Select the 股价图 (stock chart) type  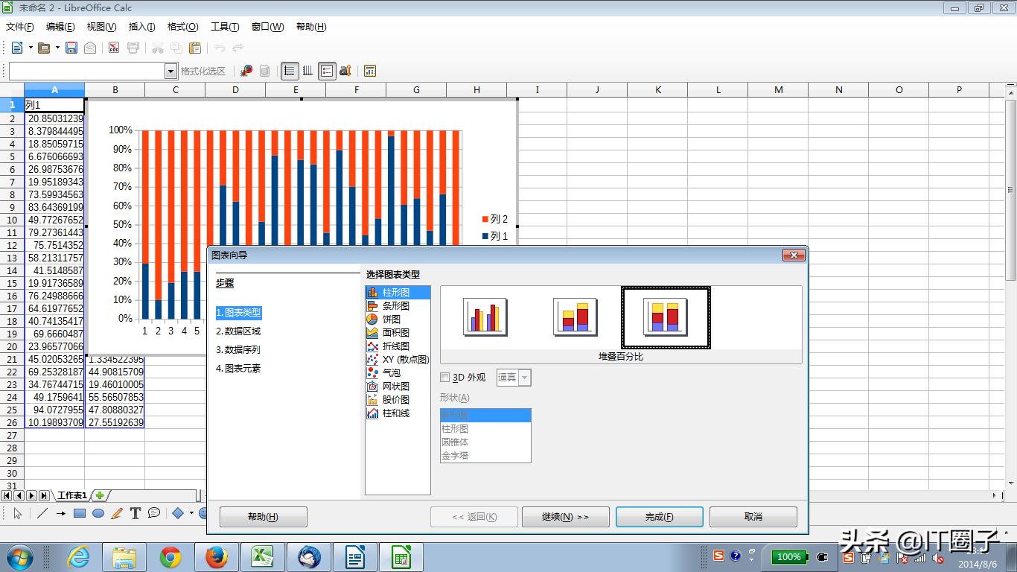coord(392,399)
